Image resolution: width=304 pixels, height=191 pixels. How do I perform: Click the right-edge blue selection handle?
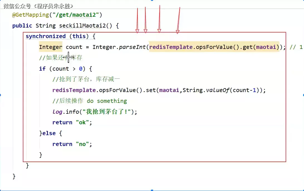click(x=303, y=95)
